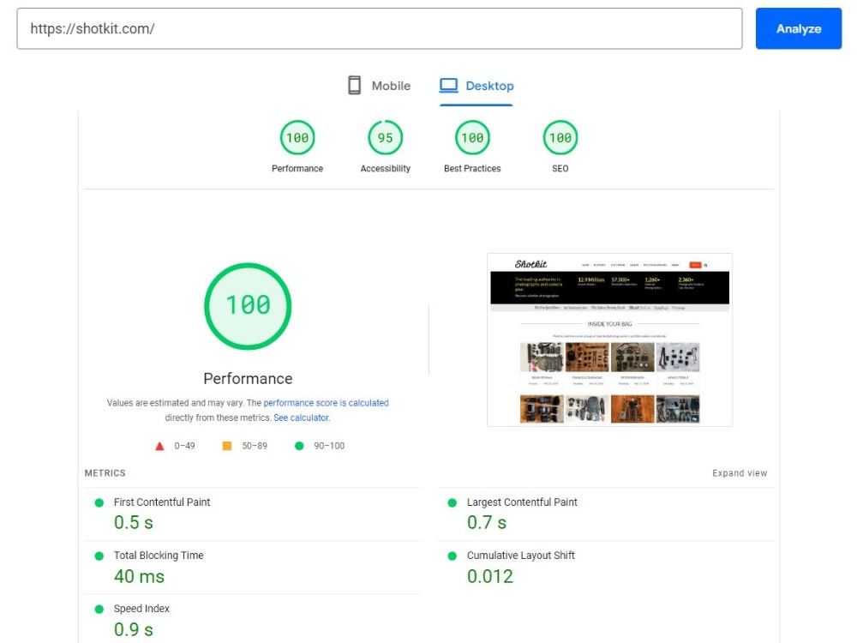The image size is (857, 643).
Task: Toggle Expand view for metrics
Action: pos(740,473)
